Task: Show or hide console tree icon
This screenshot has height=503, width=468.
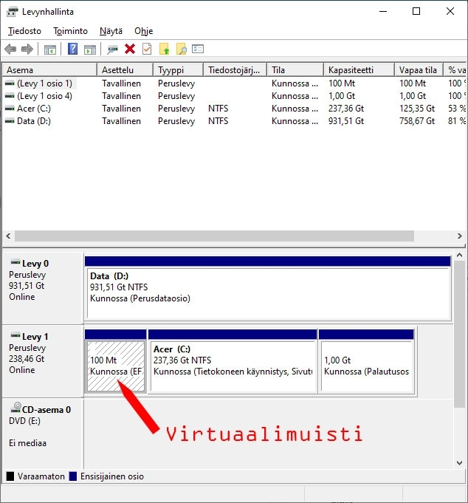Action: click(50, 49)
